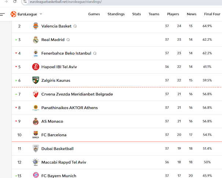Viewport: 222px width, 178px height.
Task: Click the Zalgiris Kaunas team logo
Action: coord(36,80)
